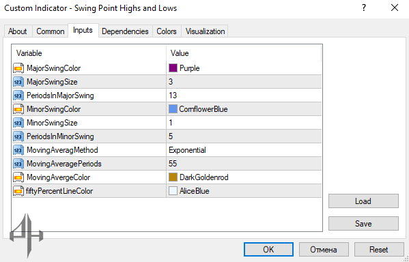Click the Load button
Viewport: 409px width, 262px height.
click(x=363, y=201)
